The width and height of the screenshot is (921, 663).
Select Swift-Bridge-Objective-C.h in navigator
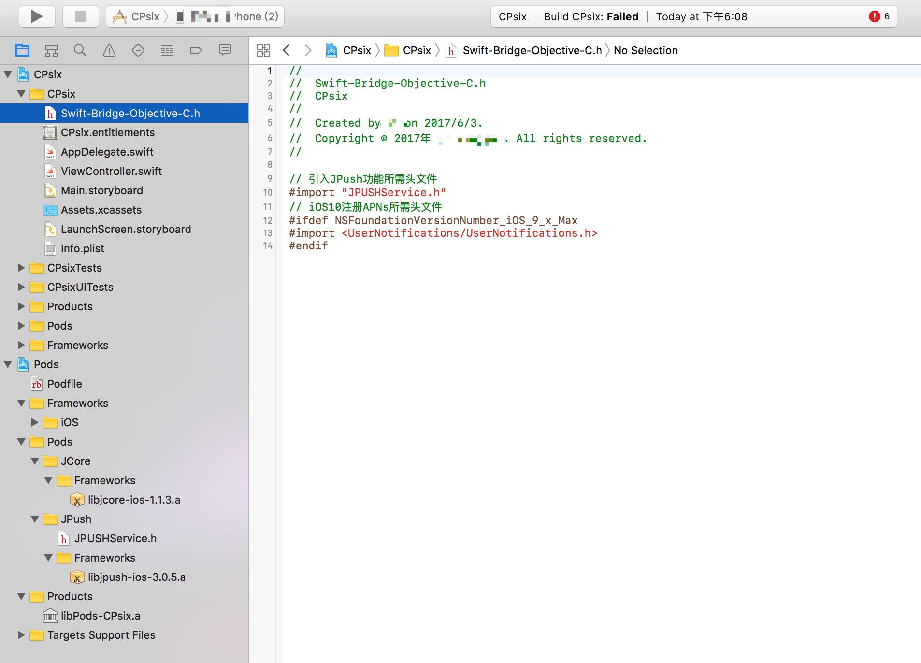pos(124,113)
